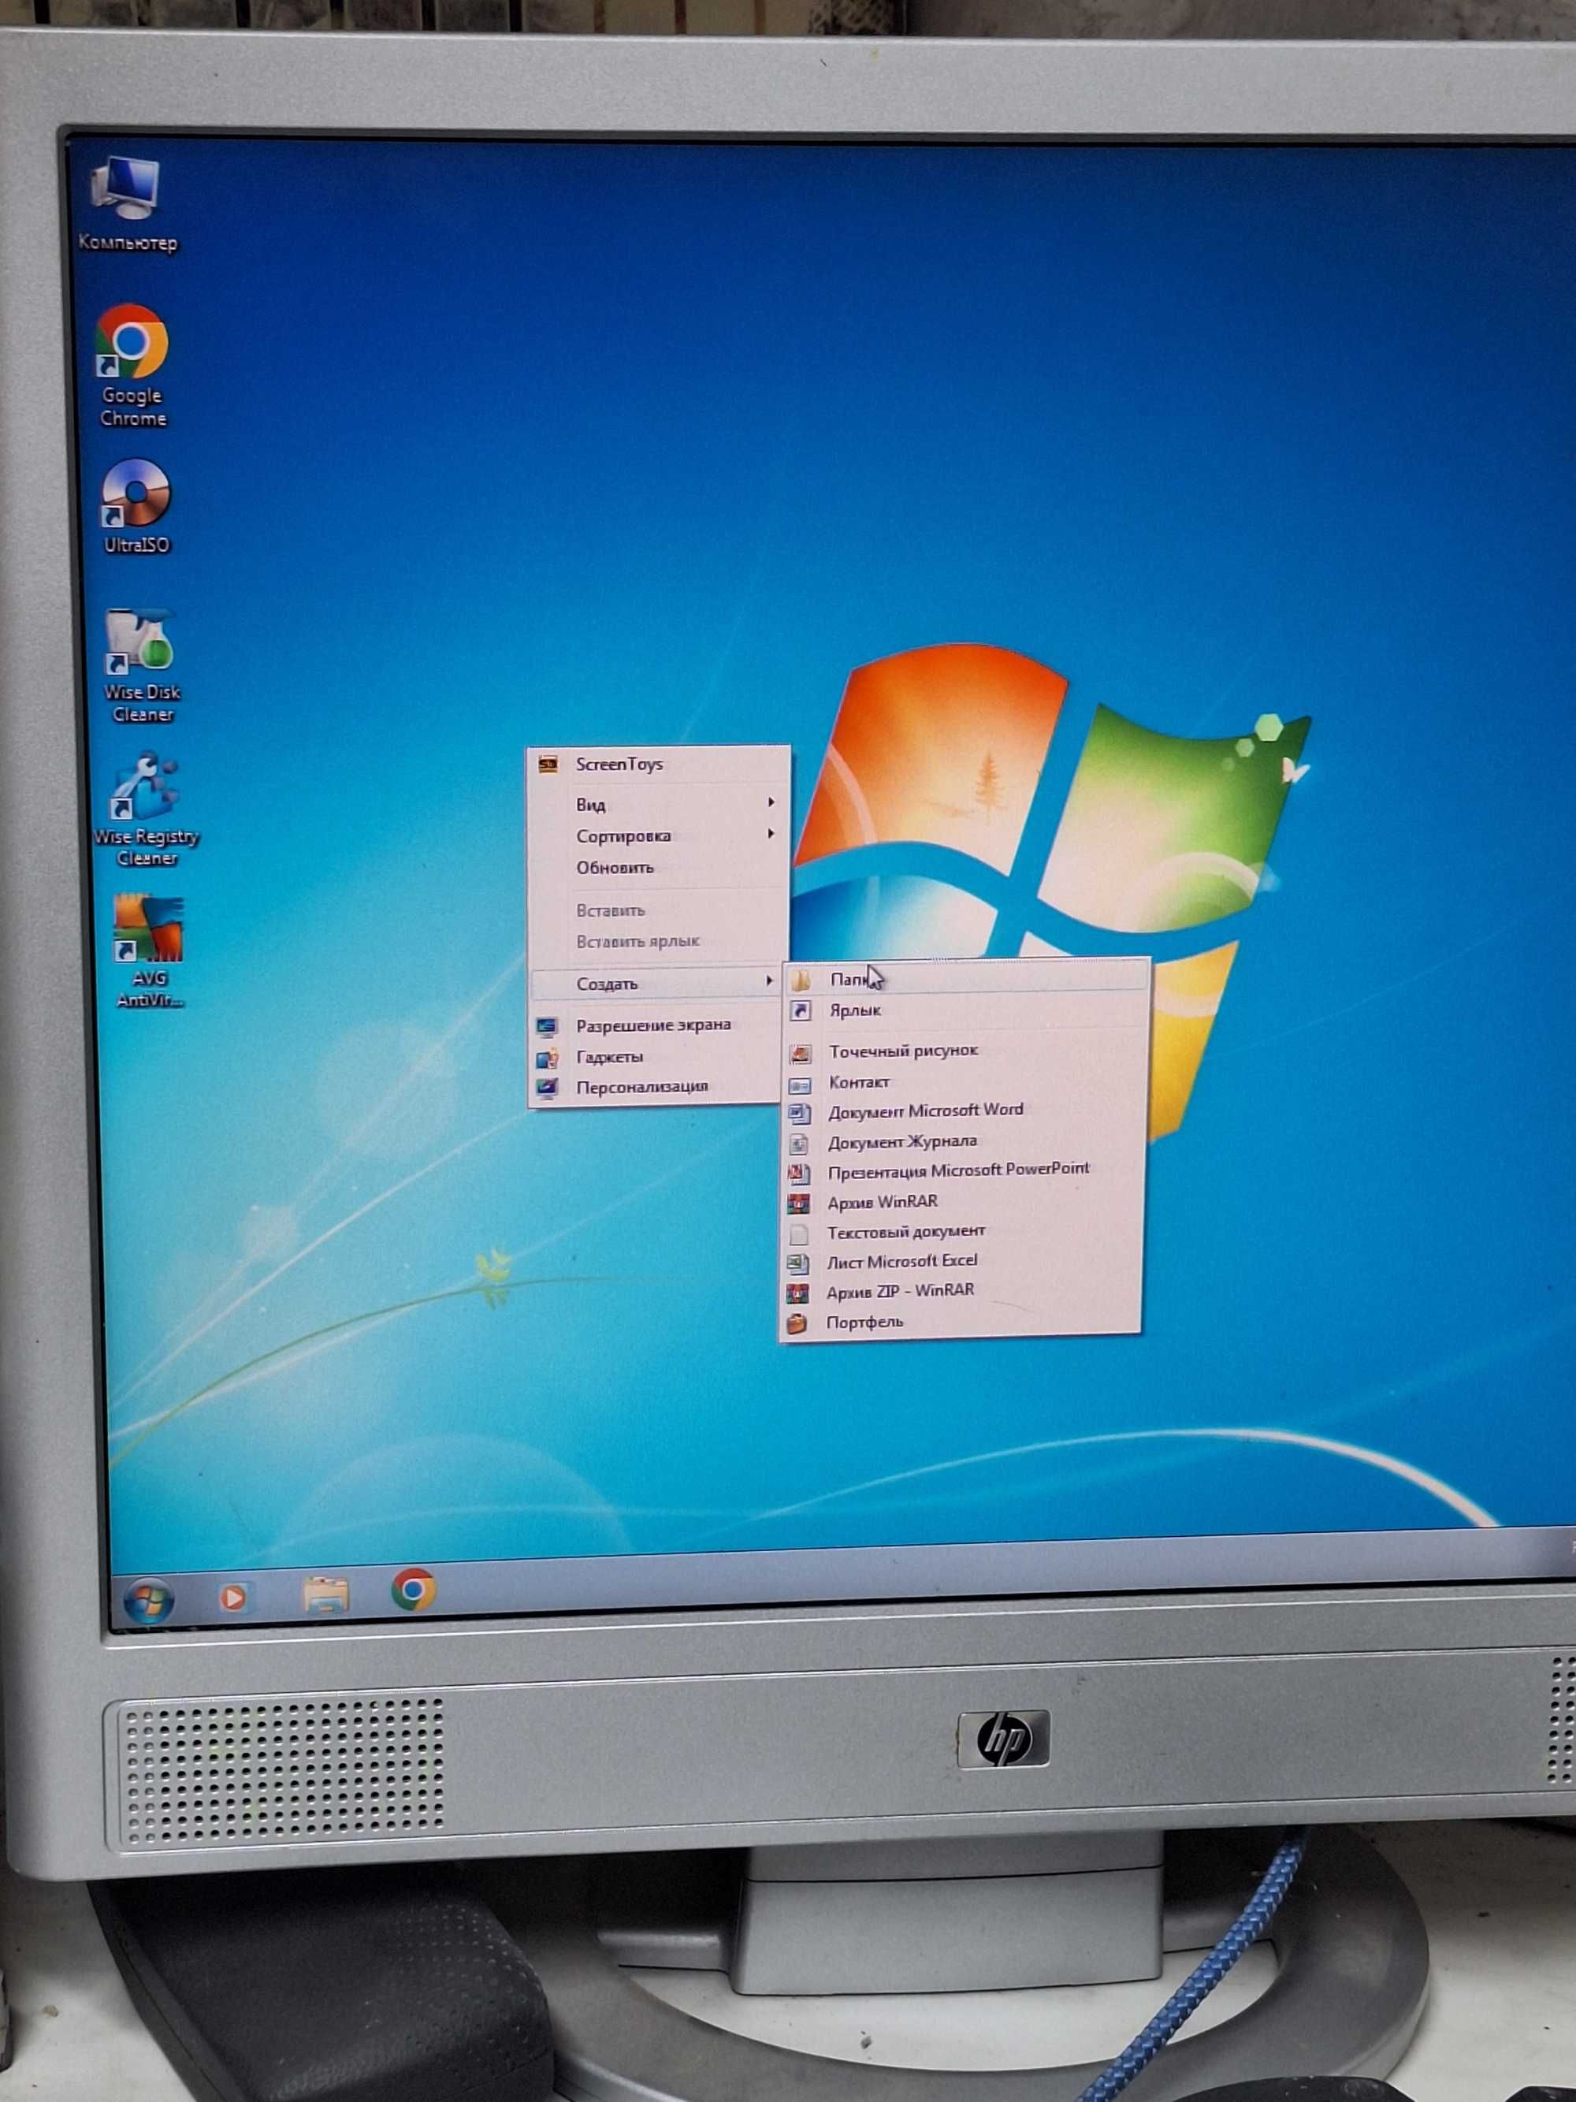
Task: Create a Текстовый документ
Action: 961,1232
